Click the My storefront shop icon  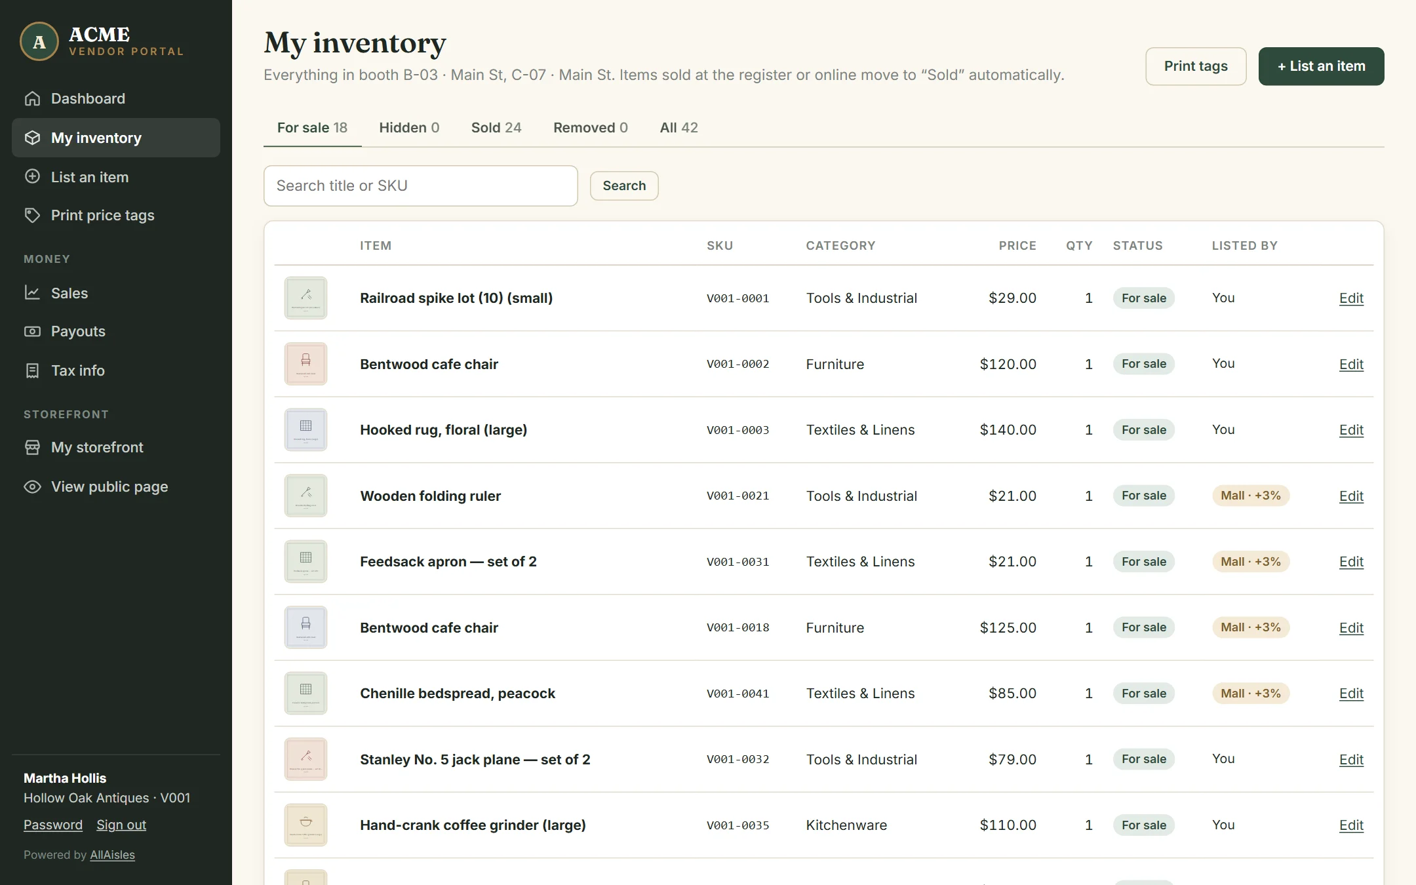(32, 447)
